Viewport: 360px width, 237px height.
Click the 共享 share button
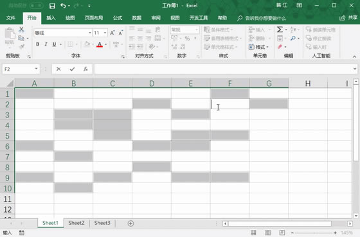348,18
